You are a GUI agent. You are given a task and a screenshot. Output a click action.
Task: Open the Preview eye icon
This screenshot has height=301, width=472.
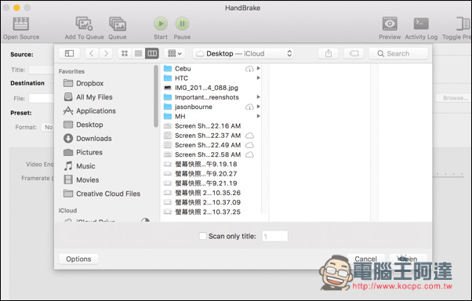[390, 24]
